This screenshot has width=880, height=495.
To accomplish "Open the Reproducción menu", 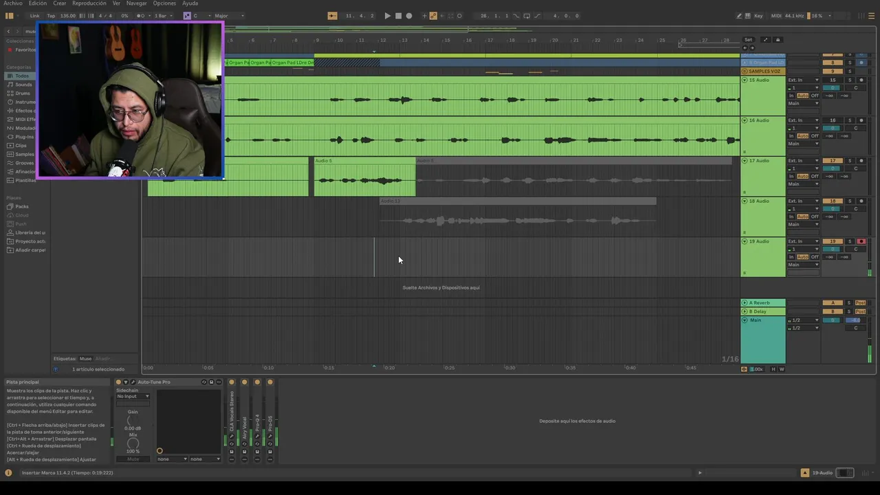I will point(89,3).
